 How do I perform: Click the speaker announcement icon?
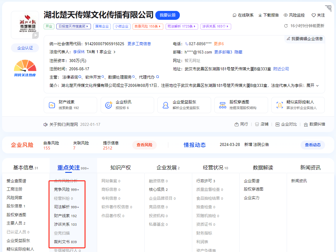pos(45,125)
